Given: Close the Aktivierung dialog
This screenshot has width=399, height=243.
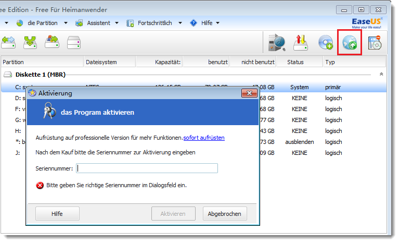Looking at the screenshot, I should 249,93.
